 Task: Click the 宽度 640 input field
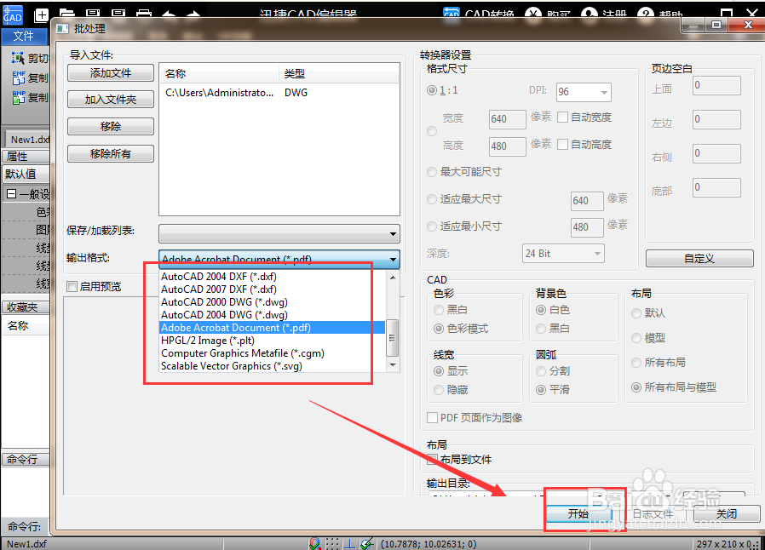point(508,119)
